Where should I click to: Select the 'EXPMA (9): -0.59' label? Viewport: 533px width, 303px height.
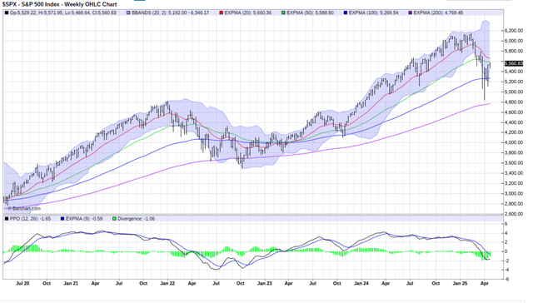pyautogui.click(x=84, y=219)
